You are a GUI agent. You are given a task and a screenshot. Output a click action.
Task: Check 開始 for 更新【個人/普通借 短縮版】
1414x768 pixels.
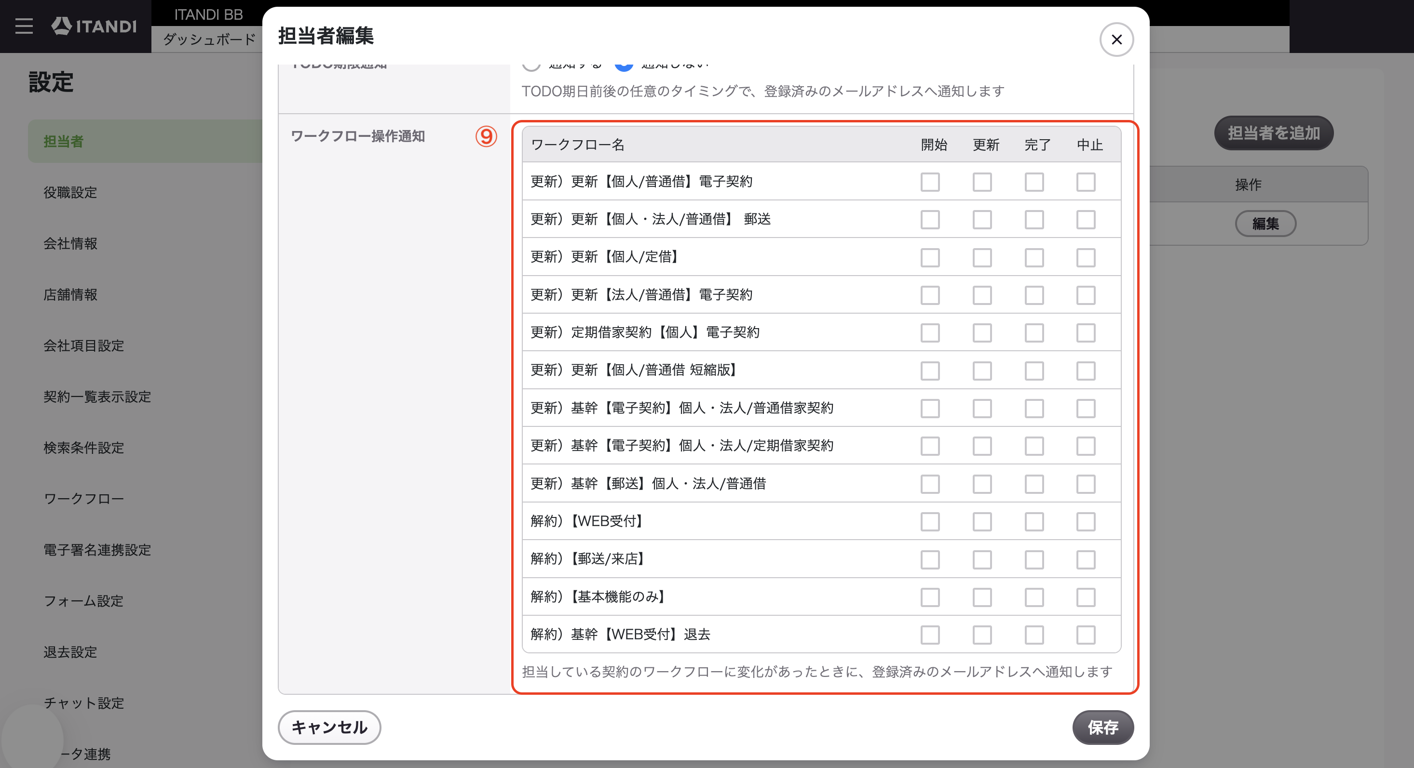click(x=930, y=371)
